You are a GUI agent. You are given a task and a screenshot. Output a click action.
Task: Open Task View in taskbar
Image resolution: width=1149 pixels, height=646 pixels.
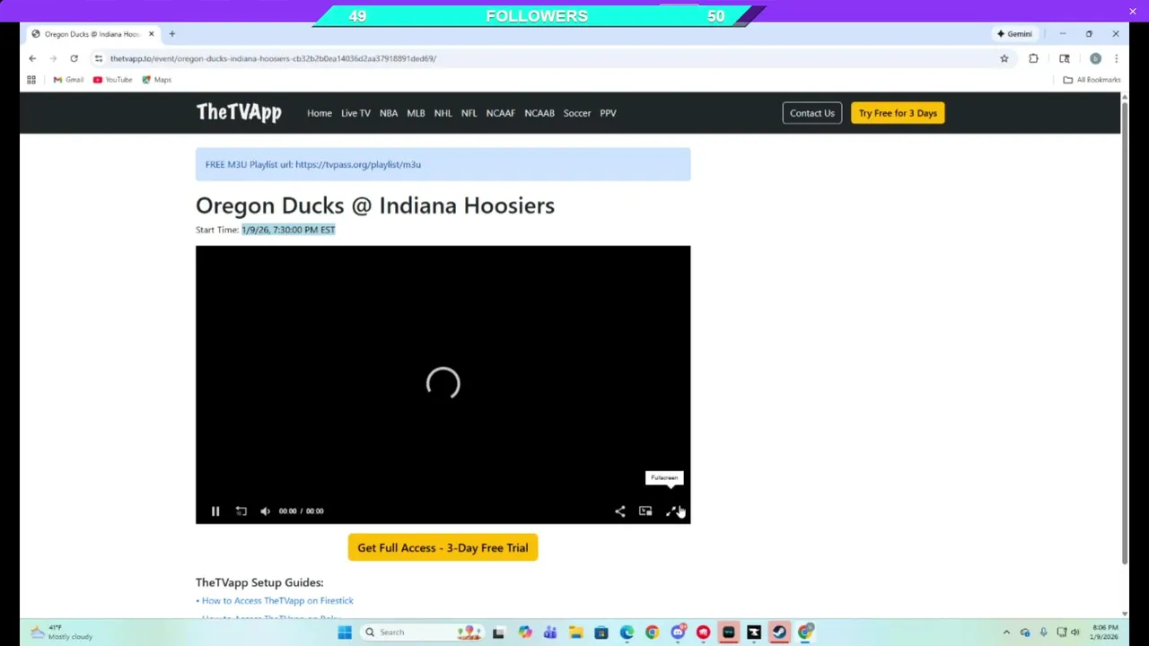pos(499,633)
